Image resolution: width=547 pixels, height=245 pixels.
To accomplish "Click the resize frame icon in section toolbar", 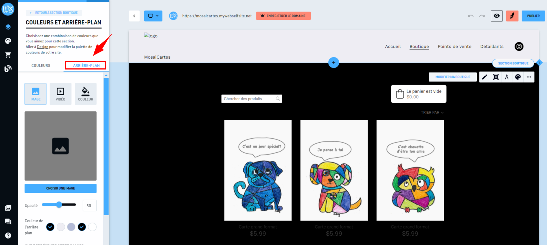I will point(496,77).
